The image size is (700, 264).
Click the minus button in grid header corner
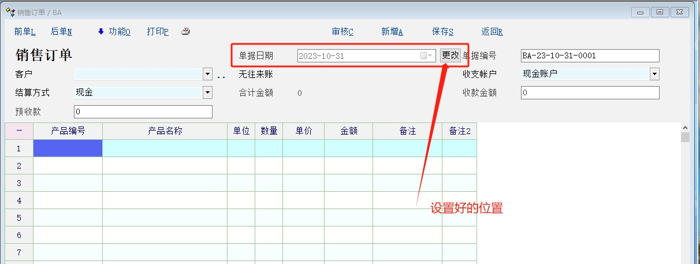19,131
